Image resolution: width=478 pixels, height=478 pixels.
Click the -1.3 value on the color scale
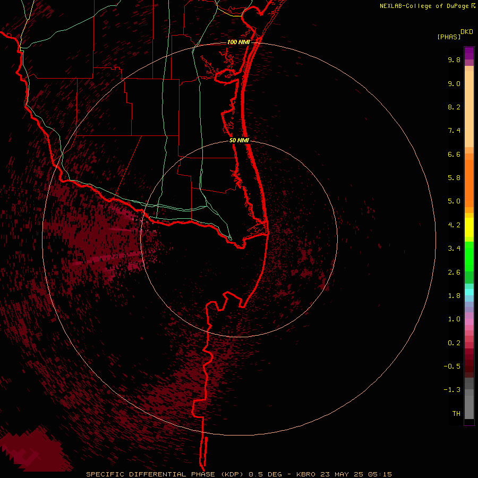pos(452,390)
